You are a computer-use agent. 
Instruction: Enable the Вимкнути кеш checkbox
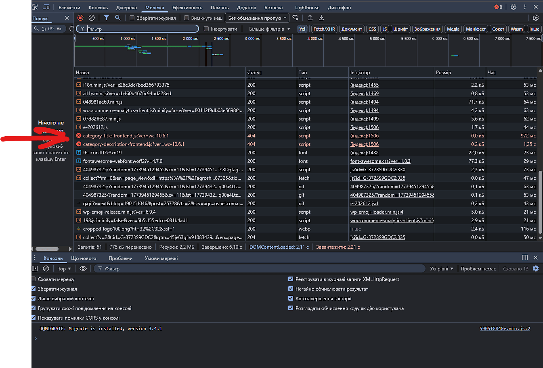pyautogui.click(x=187, y=18)
